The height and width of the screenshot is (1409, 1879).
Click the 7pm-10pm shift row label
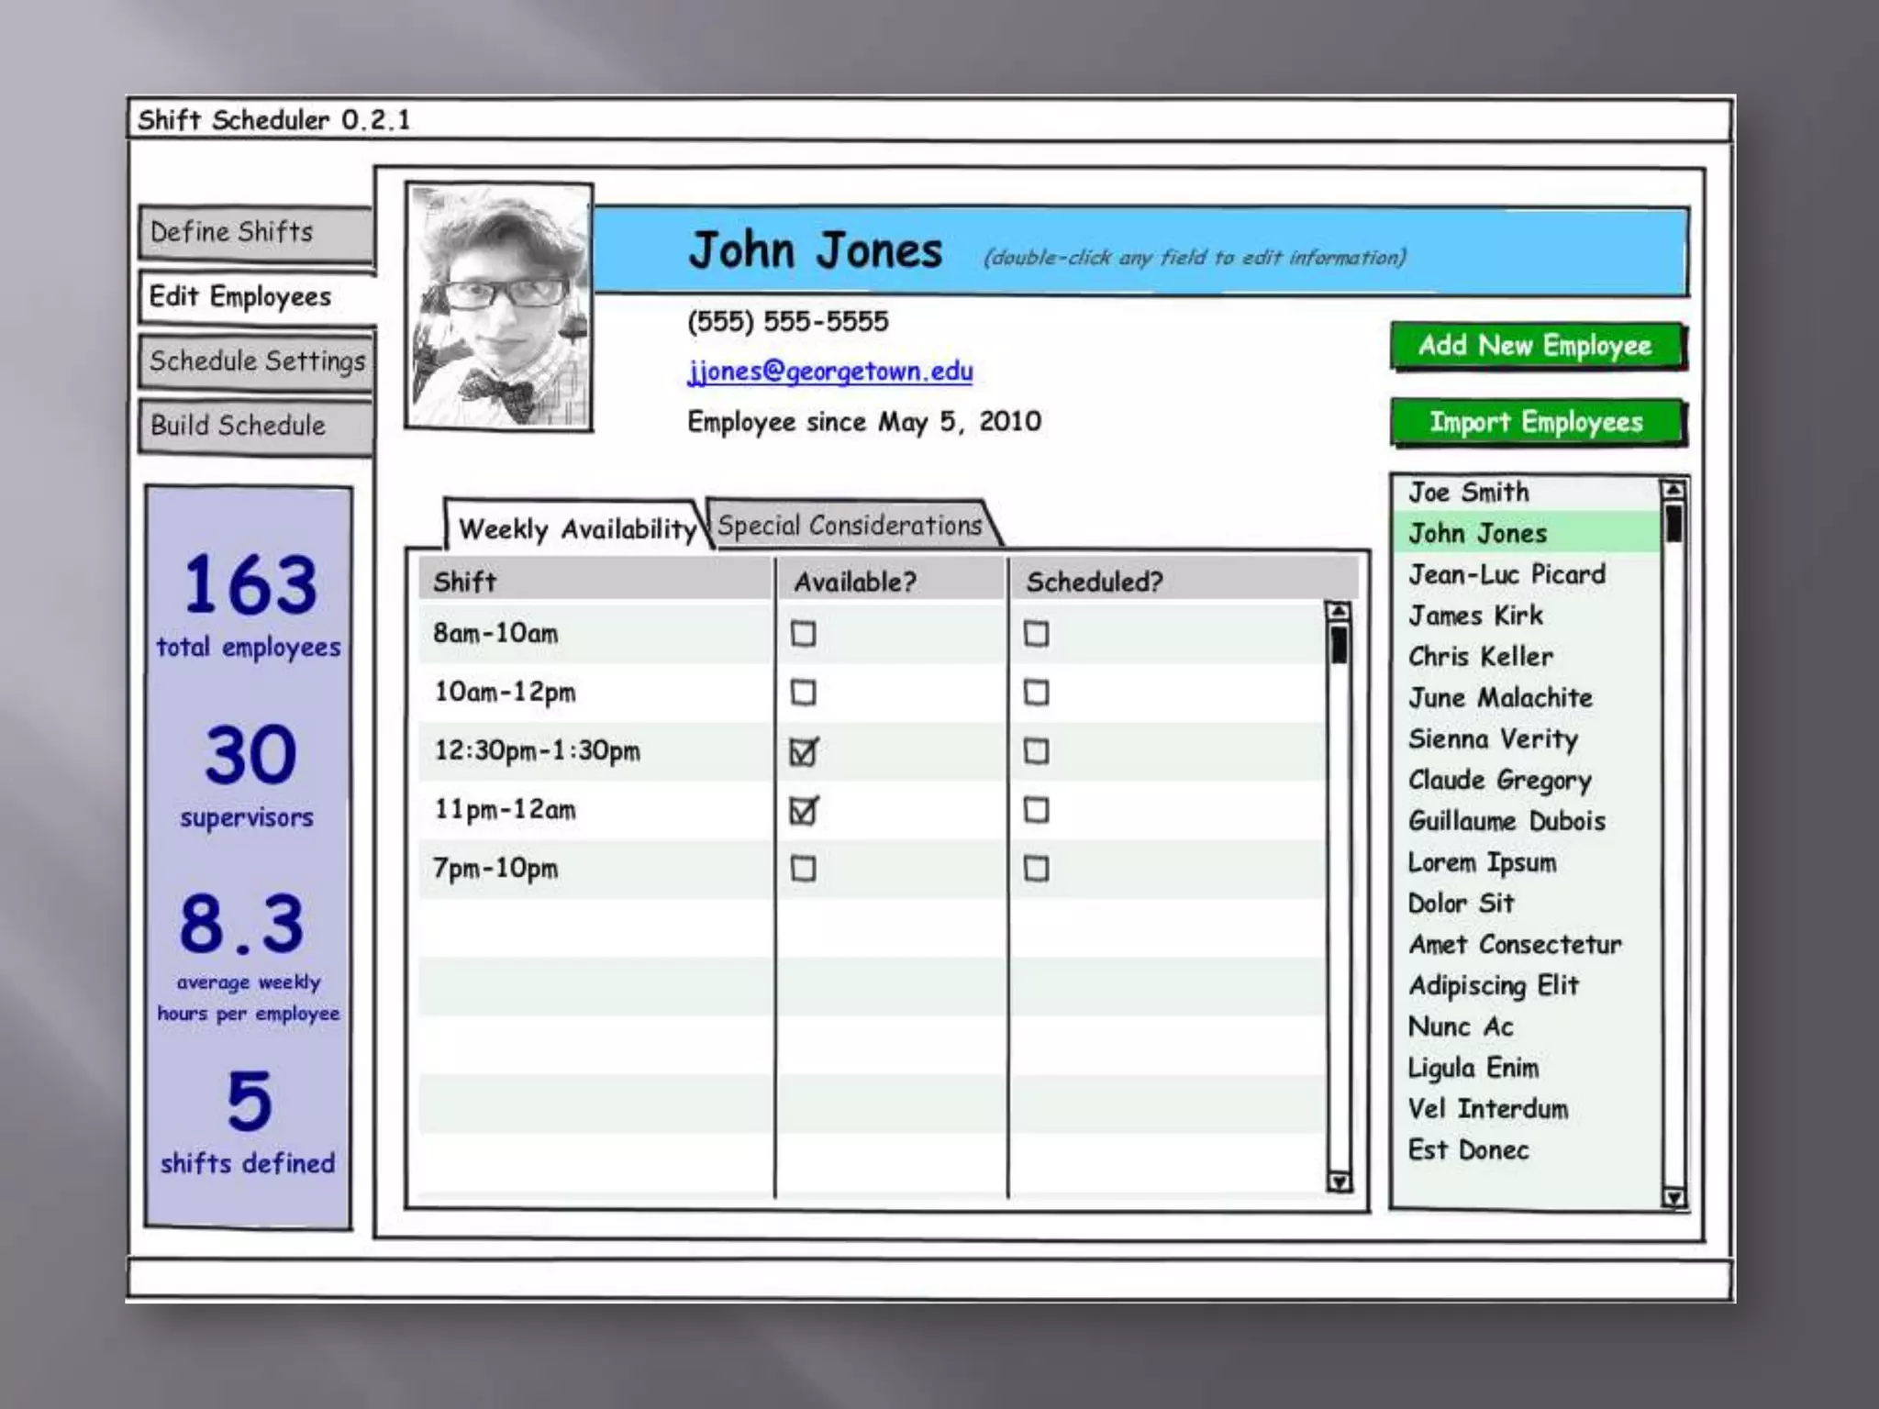click(x=495, y=869)
